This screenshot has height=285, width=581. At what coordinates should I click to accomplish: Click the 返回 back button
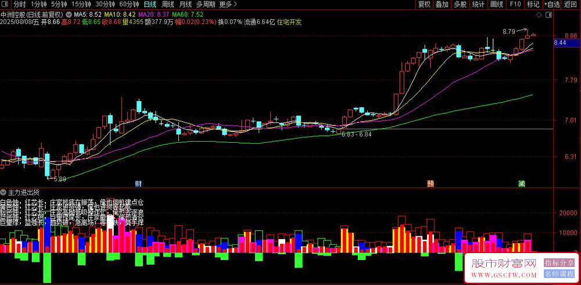pyautogui.click(x=571, y=5)
